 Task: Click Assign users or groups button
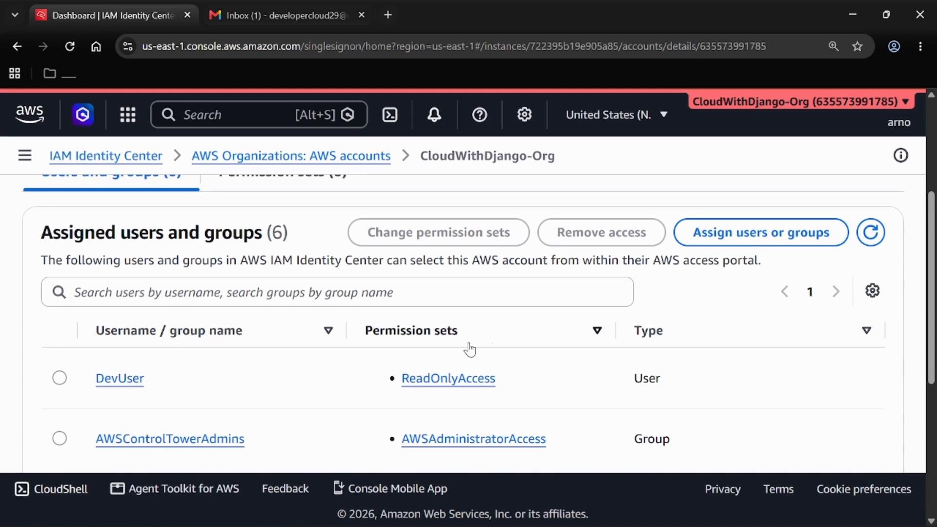761,232
